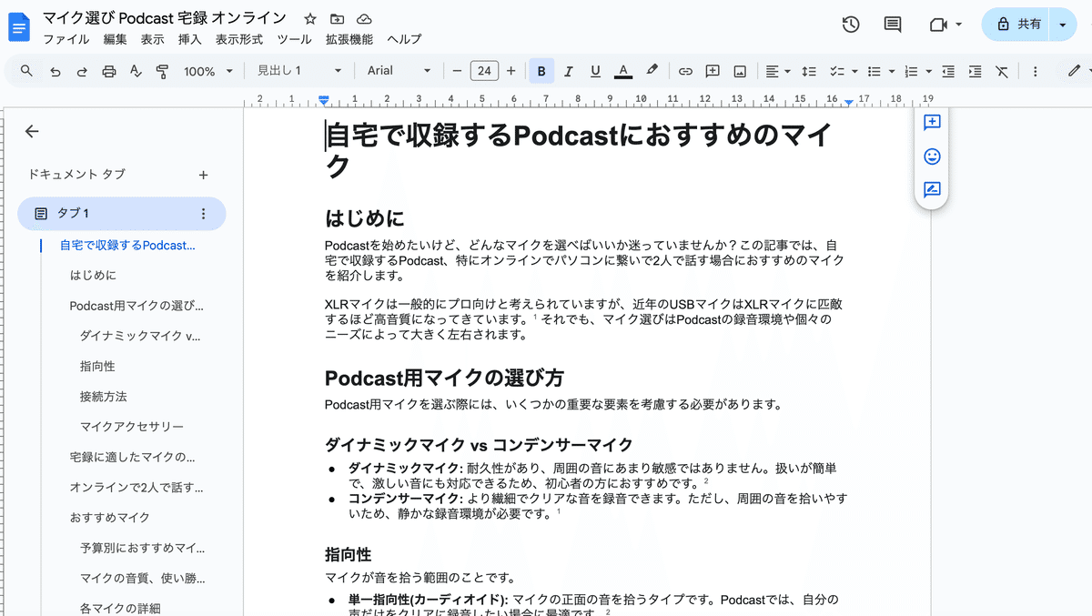Open the comments history icon

pos(893,25)
